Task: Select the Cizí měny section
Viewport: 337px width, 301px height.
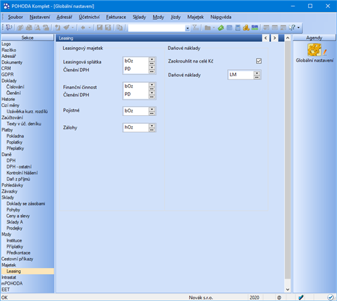Action: coord(10,105)
